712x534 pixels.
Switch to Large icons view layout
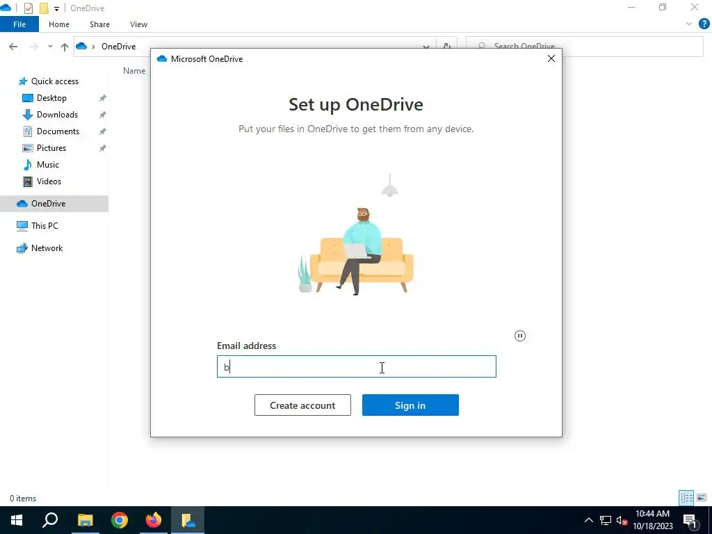(x=702, y=498)
